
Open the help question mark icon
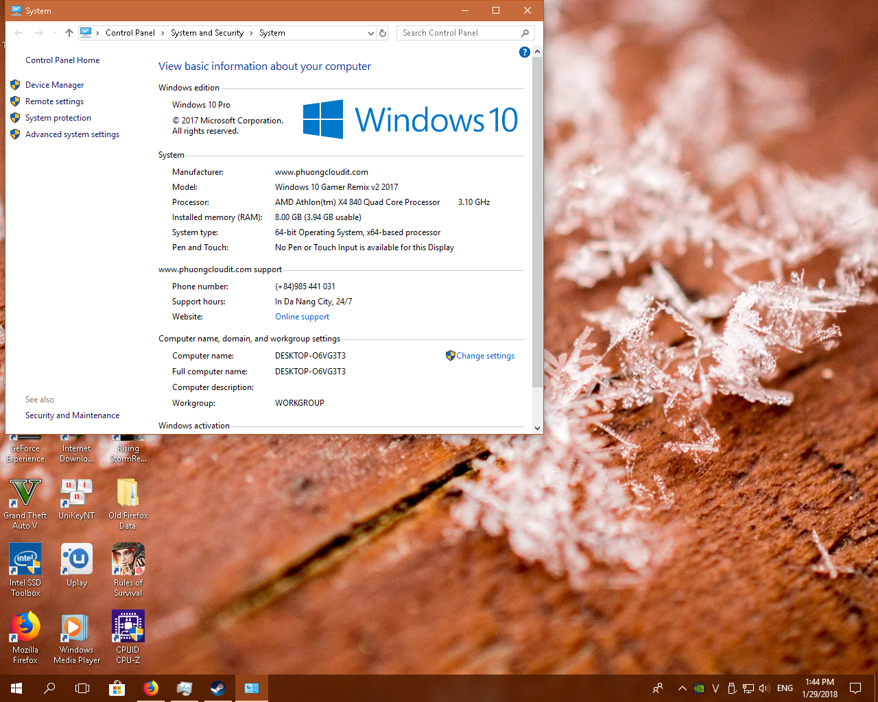[525, 52]
